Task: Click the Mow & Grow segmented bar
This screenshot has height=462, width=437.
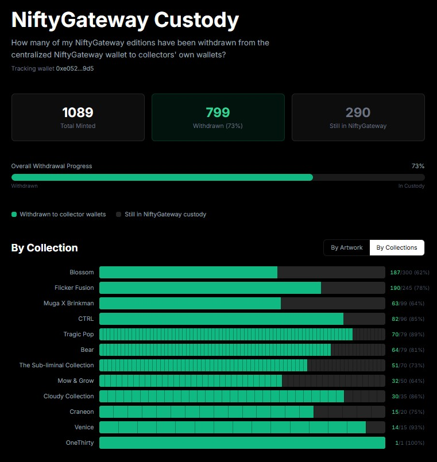Action: pyautogui.click(x=242, y=381)
